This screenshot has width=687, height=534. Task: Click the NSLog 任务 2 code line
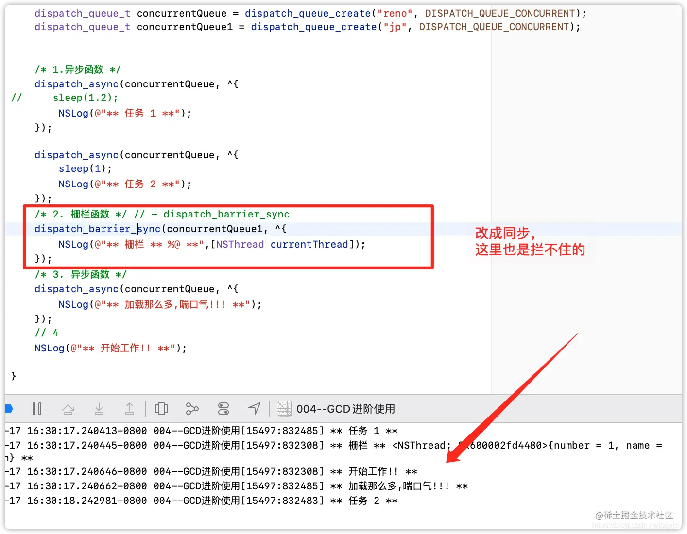point(125,184)
